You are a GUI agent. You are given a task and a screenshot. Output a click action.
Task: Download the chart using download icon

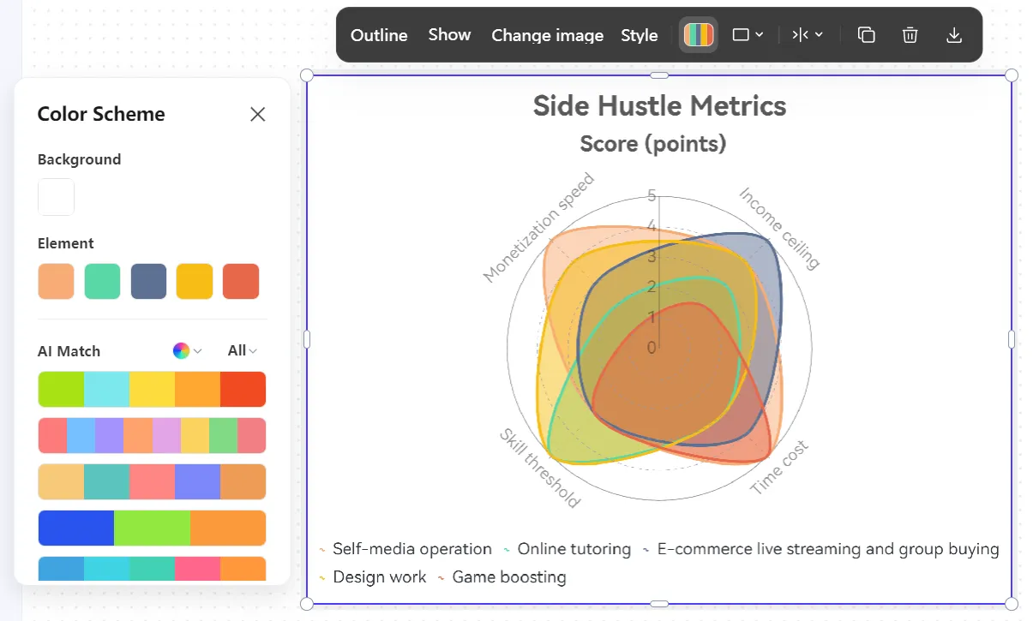[953, 35]
